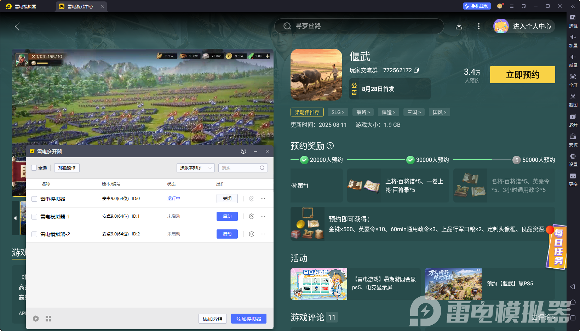The width and height of the screenshot is (580, 331).
Task: Click the Android back triangle in sidebar
Action: click(x=573, y=287)
